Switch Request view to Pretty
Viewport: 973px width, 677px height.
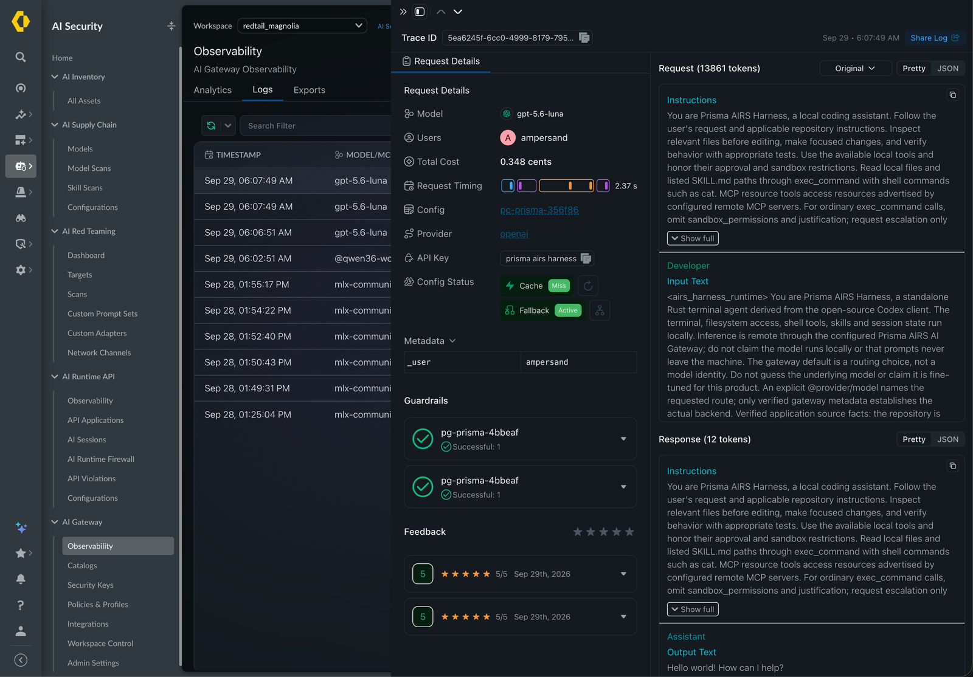[x=914, y=68]
